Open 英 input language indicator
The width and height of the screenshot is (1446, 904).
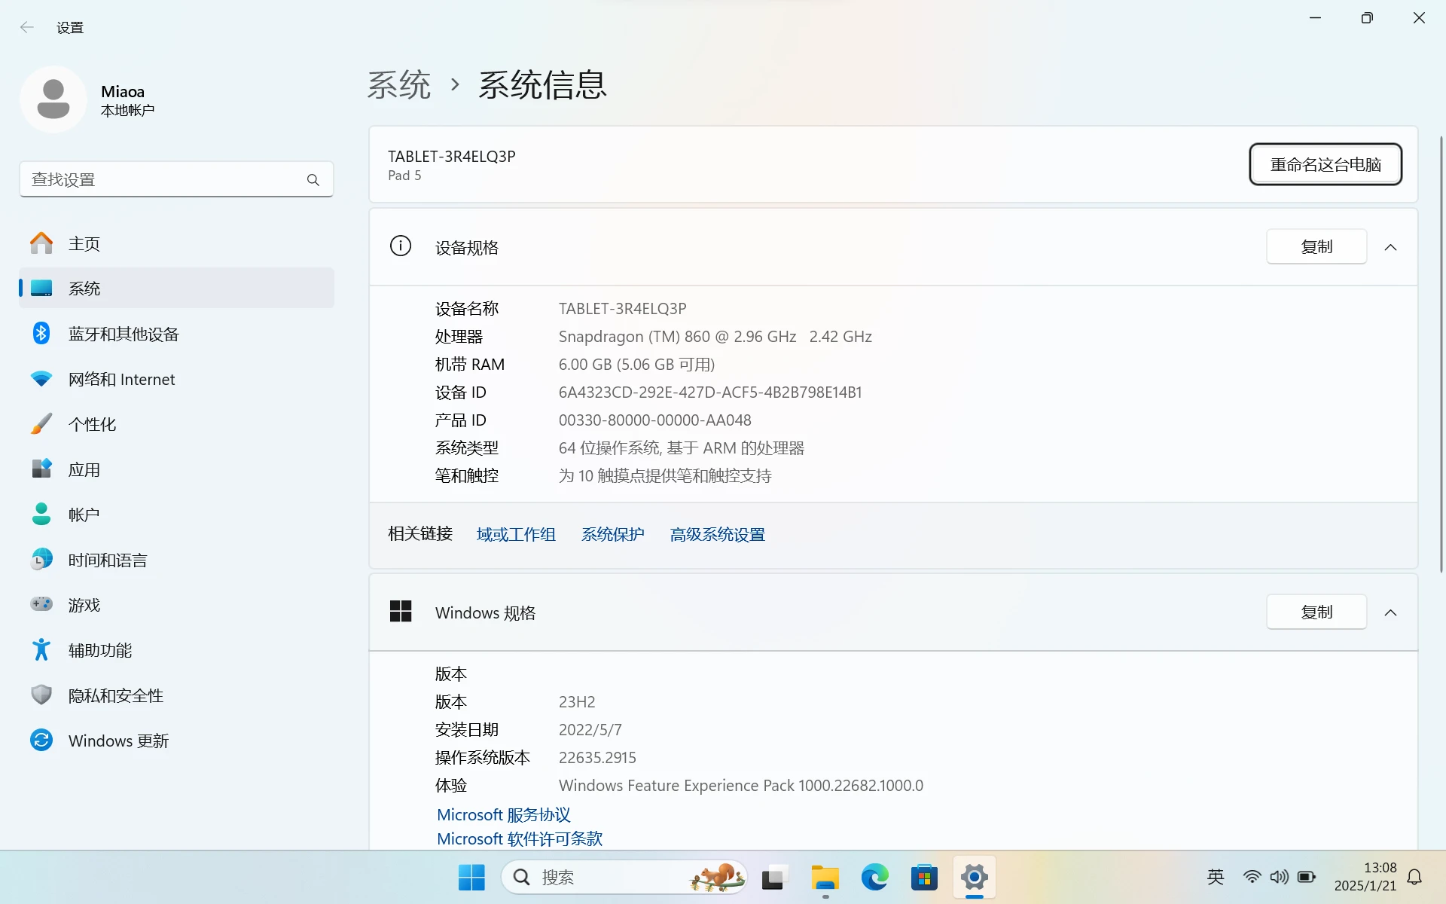click(1215, 877)
